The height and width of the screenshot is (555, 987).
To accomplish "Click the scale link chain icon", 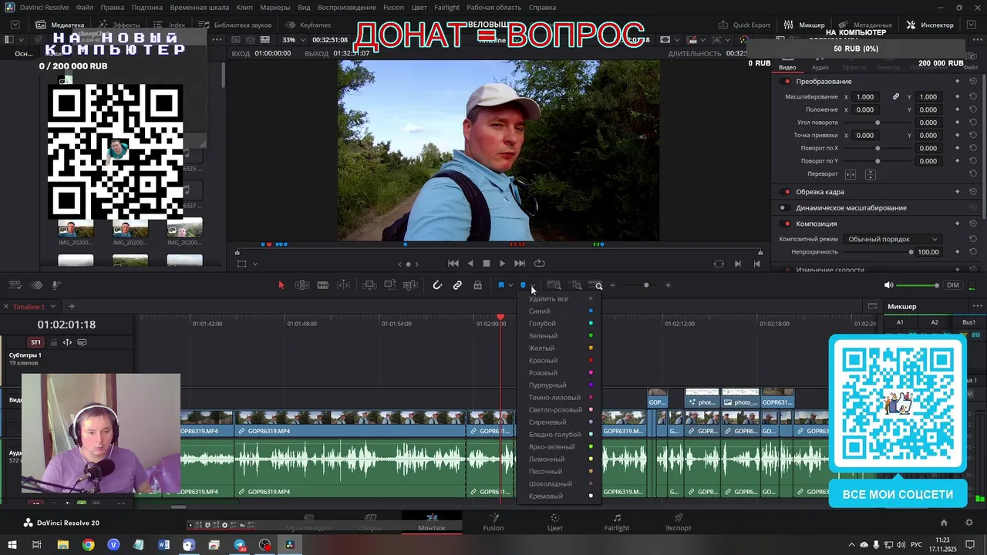I will click(896, 97).
